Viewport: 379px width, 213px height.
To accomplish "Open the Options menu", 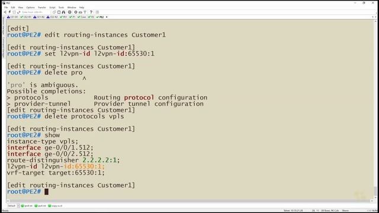I will point(30,8).
